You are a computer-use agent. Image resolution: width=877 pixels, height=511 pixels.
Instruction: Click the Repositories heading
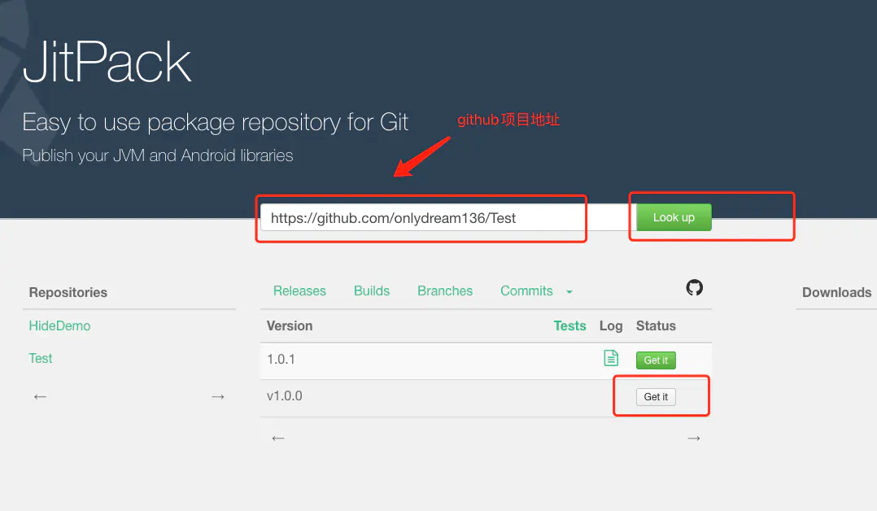(x=68, y=292)
